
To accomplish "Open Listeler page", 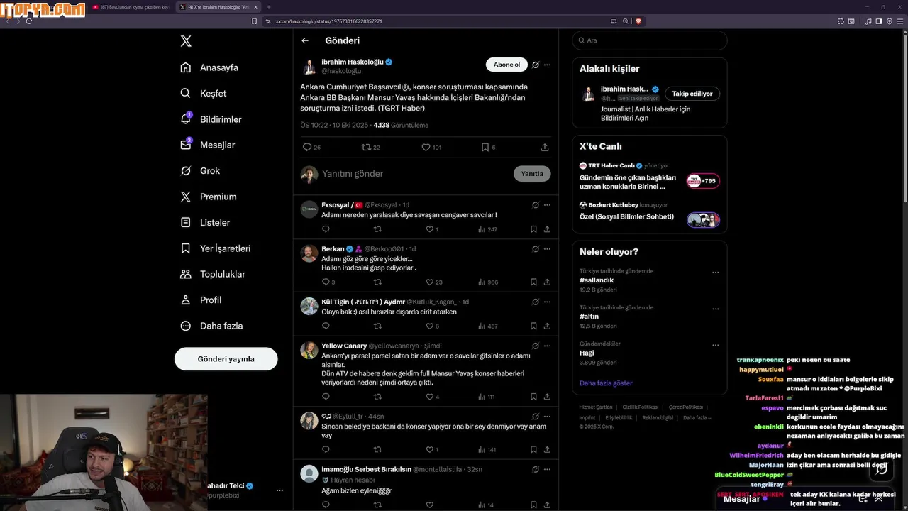I will pyautogui.click(x=205, y=222).
